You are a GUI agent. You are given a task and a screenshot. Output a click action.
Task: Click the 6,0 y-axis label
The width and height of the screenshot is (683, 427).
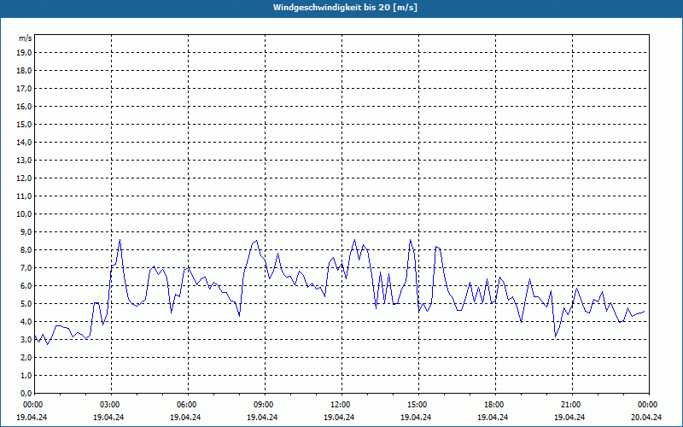coord(26,285)
